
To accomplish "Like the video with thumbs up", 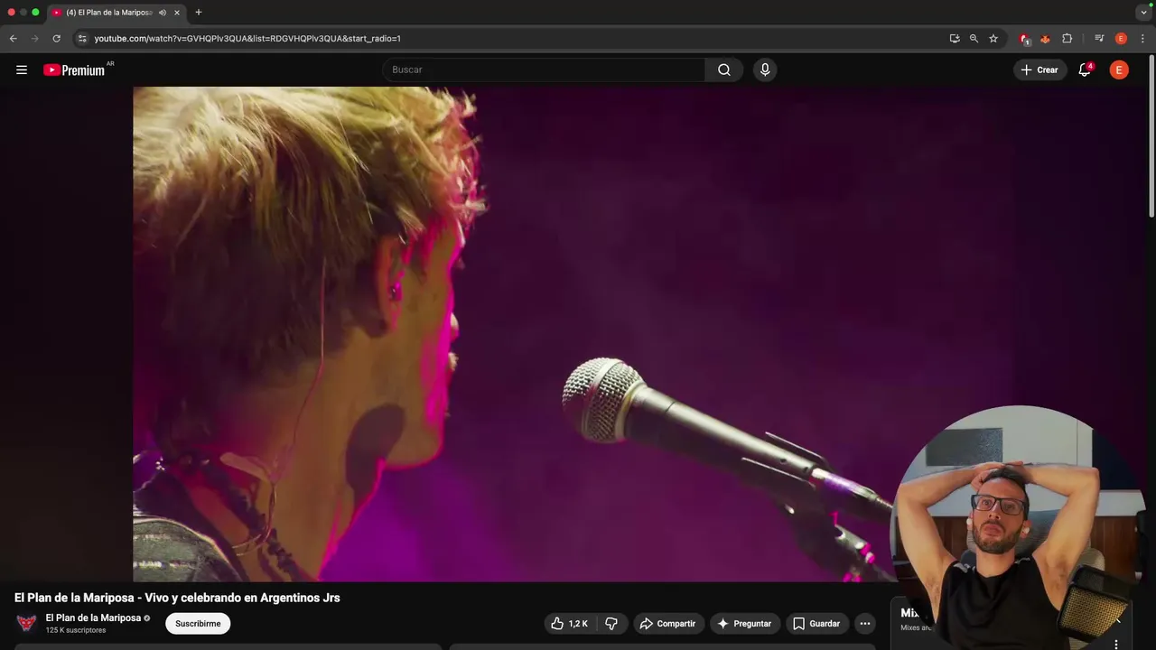I will click(570, 624).
